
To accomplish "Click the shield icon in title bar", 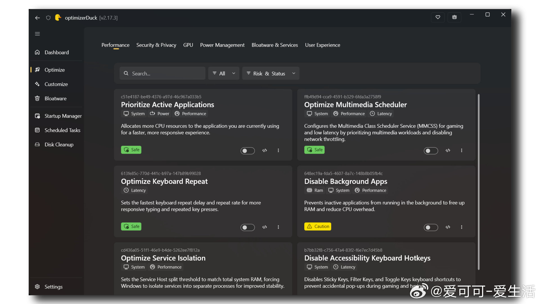I will click(x=48, y=18).
